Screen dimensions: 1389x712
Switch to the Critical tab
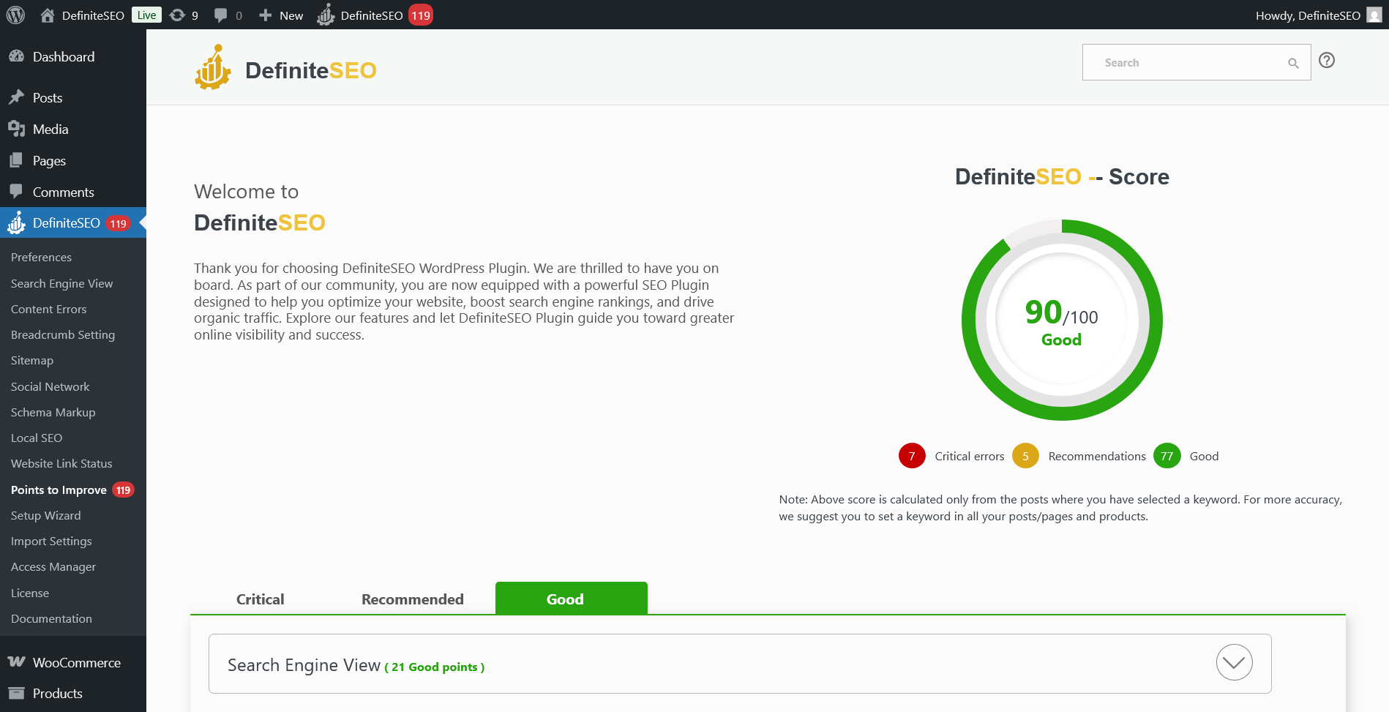pos(260,599)
